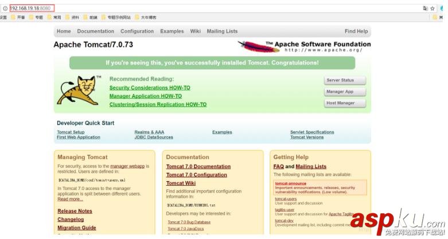Open Configuration in the top nav
448x239 pixels.
tap(137, 31)
